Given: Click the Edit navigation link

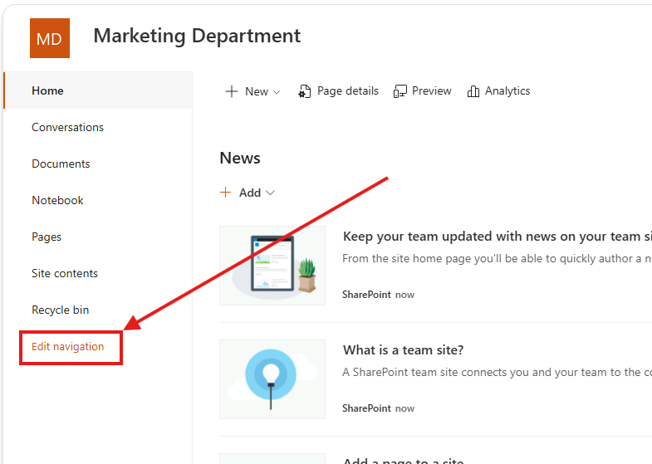Looking at the screenshot, I should pyautogui.click(x=68, y=346).
